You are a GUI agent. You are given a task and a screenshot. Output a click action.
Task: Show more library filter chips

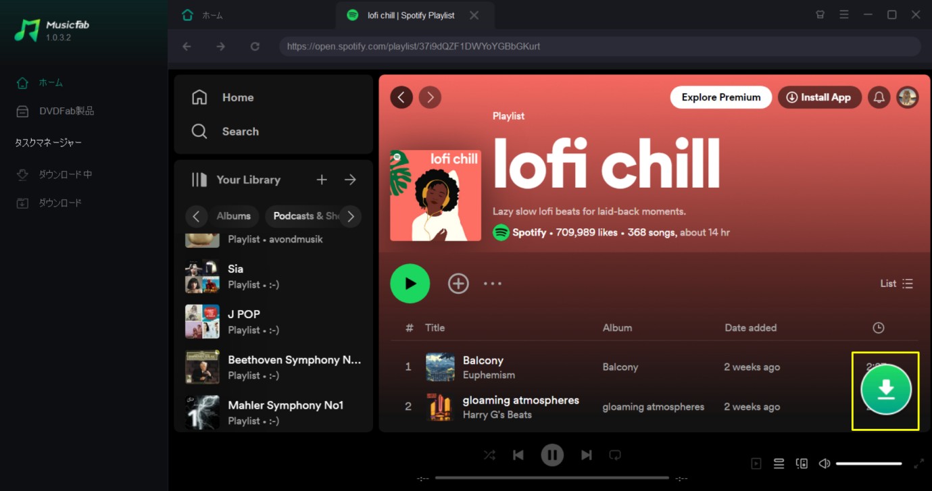351,216
